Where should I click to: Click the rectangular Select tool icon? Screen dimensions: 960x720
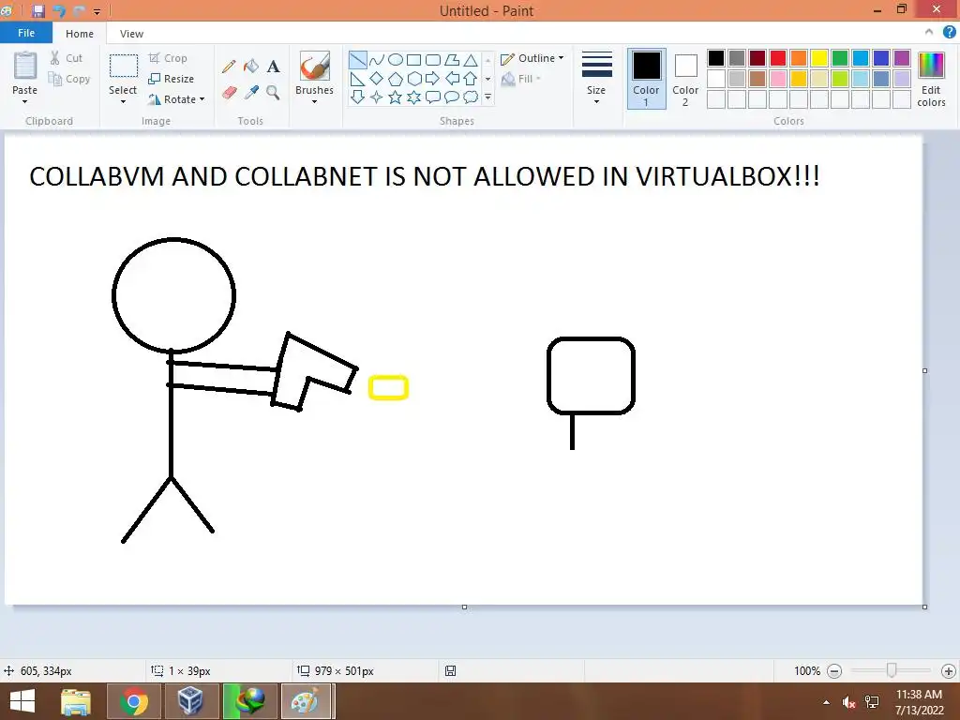pyautogui.click(x=123, y=66)
